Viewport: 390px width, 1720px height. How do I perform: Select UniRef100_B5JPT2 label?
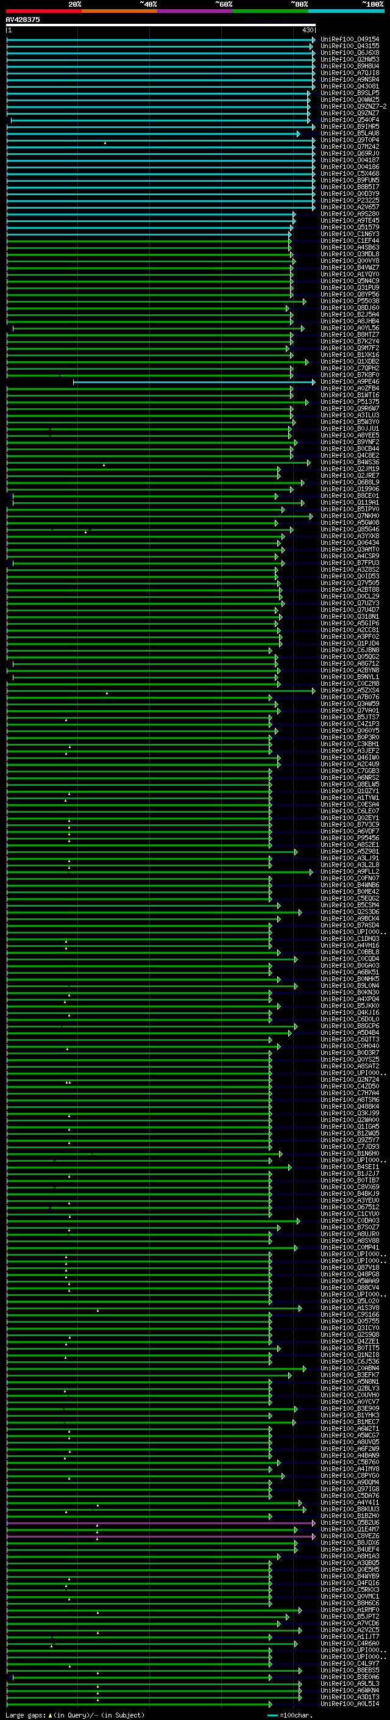350,1617
